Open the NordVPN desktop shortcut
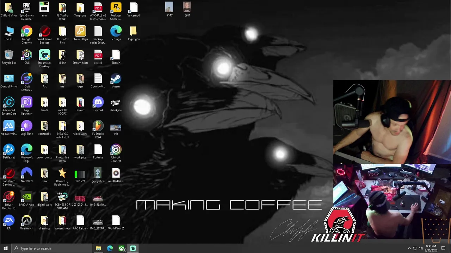This screenshot has height=253, width=451. (x=26, y=175)
